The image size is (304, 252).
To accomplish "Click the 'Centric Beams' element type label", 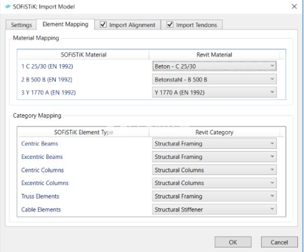I will coord(40,144).
